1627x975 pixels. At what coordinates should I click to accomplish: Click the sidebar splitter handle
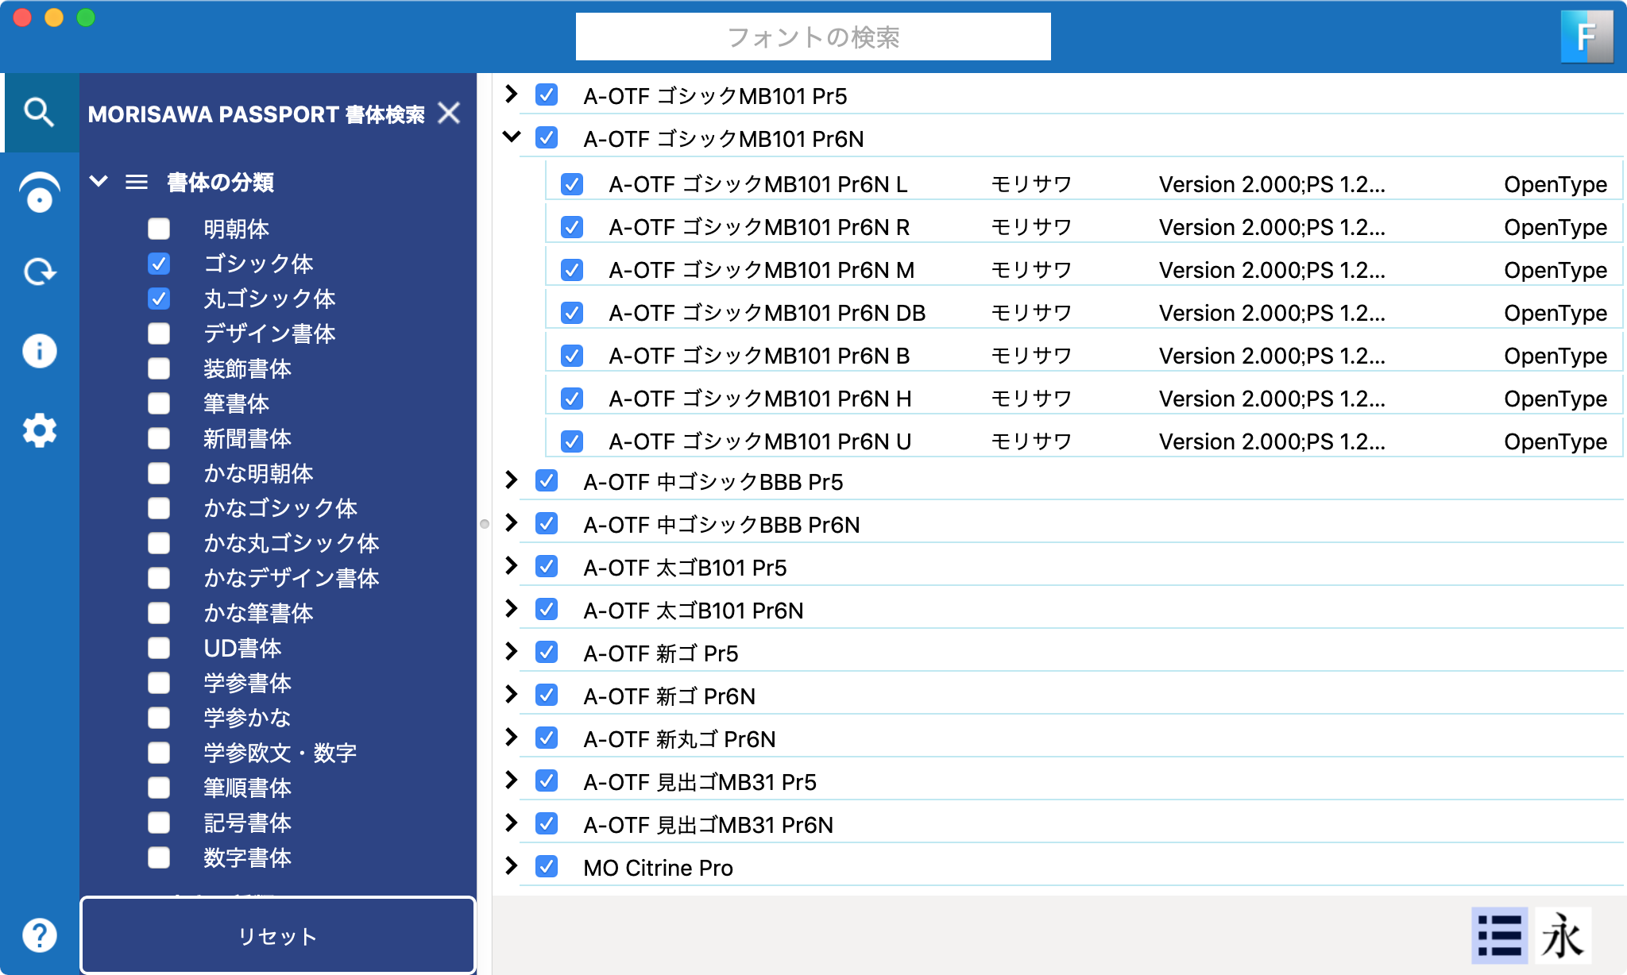[x=485, y=523]
